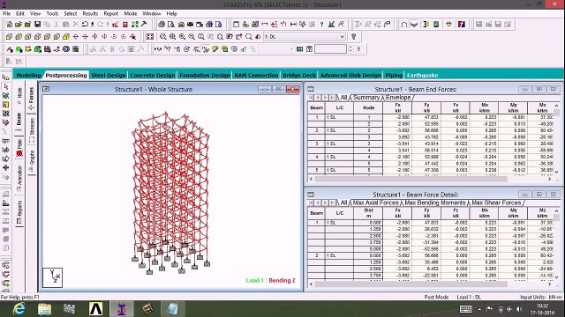The image size is (565, 317).
Task: Switch to the Steel Design tab
Action: pos(109,75)
